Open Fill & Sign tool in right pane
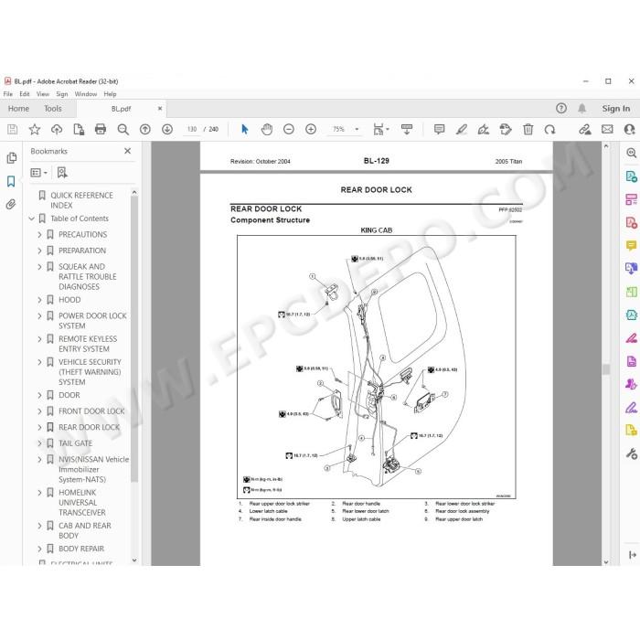The width and height of the screenshot is (640, 640). point(631,408)
